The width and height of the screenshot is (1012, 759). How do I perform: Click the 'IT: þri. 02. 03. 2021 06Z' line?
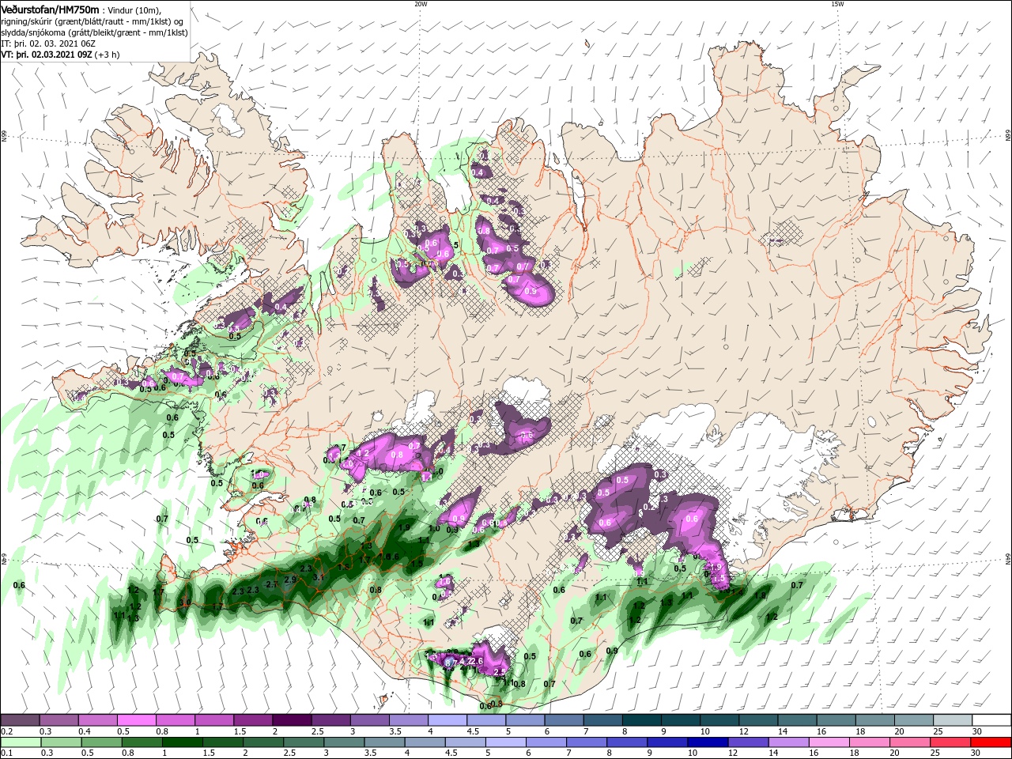[48, 43]
